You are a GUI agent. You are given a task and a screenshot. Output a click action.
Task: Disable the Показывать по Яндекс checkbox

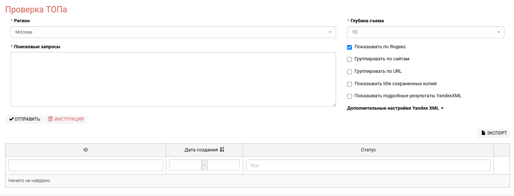point(349,47)
